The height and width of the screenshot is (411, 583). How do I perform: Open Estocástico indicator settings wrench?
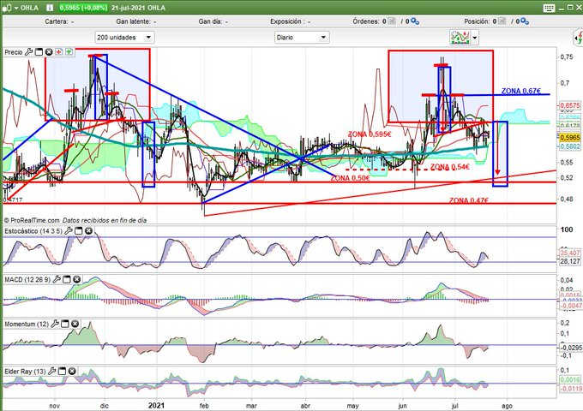pos(69,231)
